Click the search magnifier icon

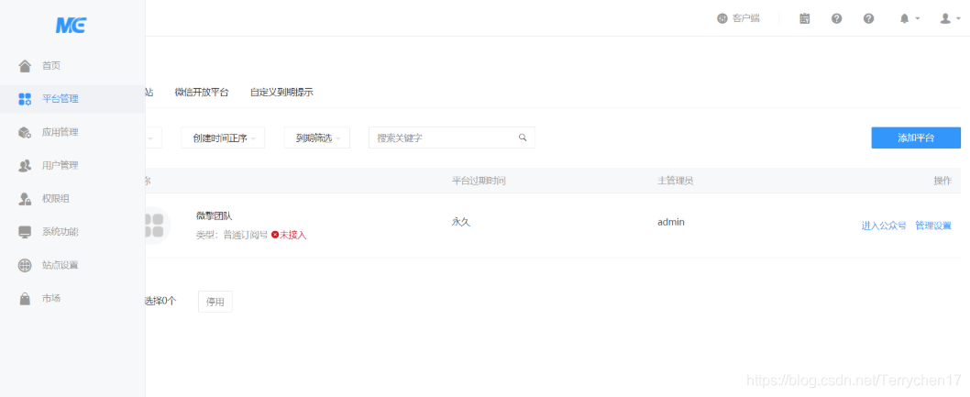(523, 138)
